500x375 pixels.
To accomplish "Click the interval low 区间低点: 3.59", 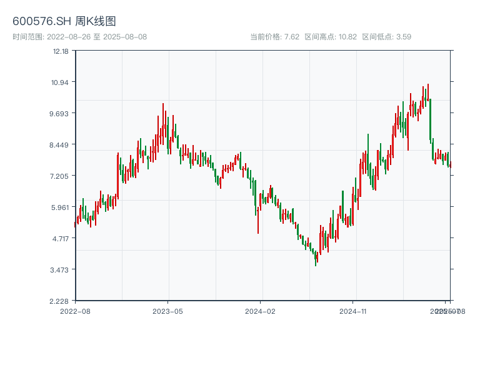I will coord(386,37).
